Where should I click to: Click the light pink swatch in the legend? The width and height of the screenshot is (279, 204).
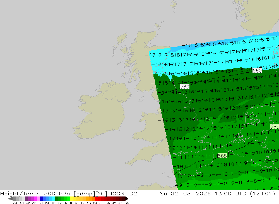[38, 198]
